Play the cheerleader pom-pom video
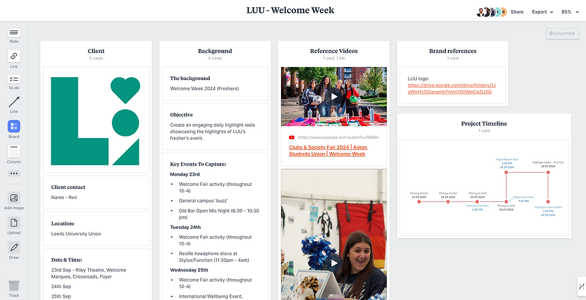 (334, 263)
